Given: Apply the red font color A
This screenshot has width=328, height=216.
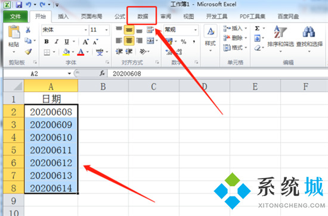Looking at the screenshot, I should point(81,52).
